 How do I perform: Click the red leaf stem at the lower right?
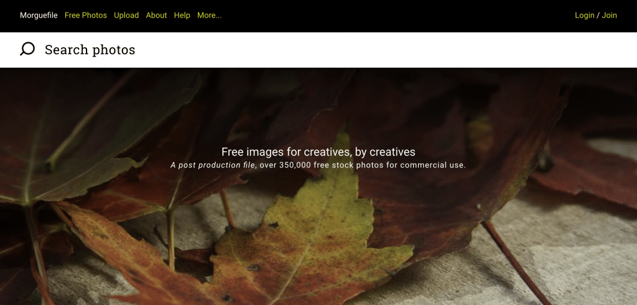[514, 261]
